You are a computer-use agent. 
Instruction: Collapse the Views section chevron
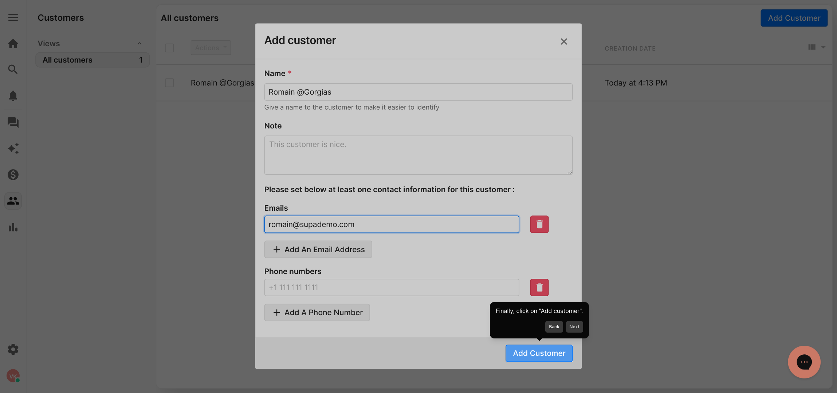click(x=139, y=44)
